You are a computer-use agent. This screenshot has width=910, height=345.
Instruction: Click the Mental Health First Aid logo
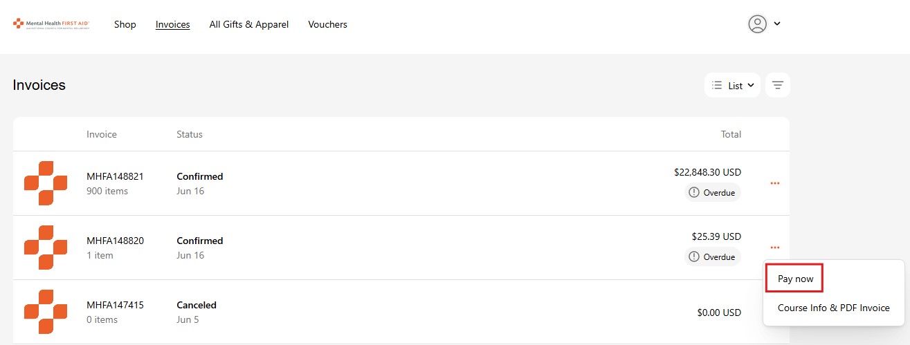coord(51,24)
